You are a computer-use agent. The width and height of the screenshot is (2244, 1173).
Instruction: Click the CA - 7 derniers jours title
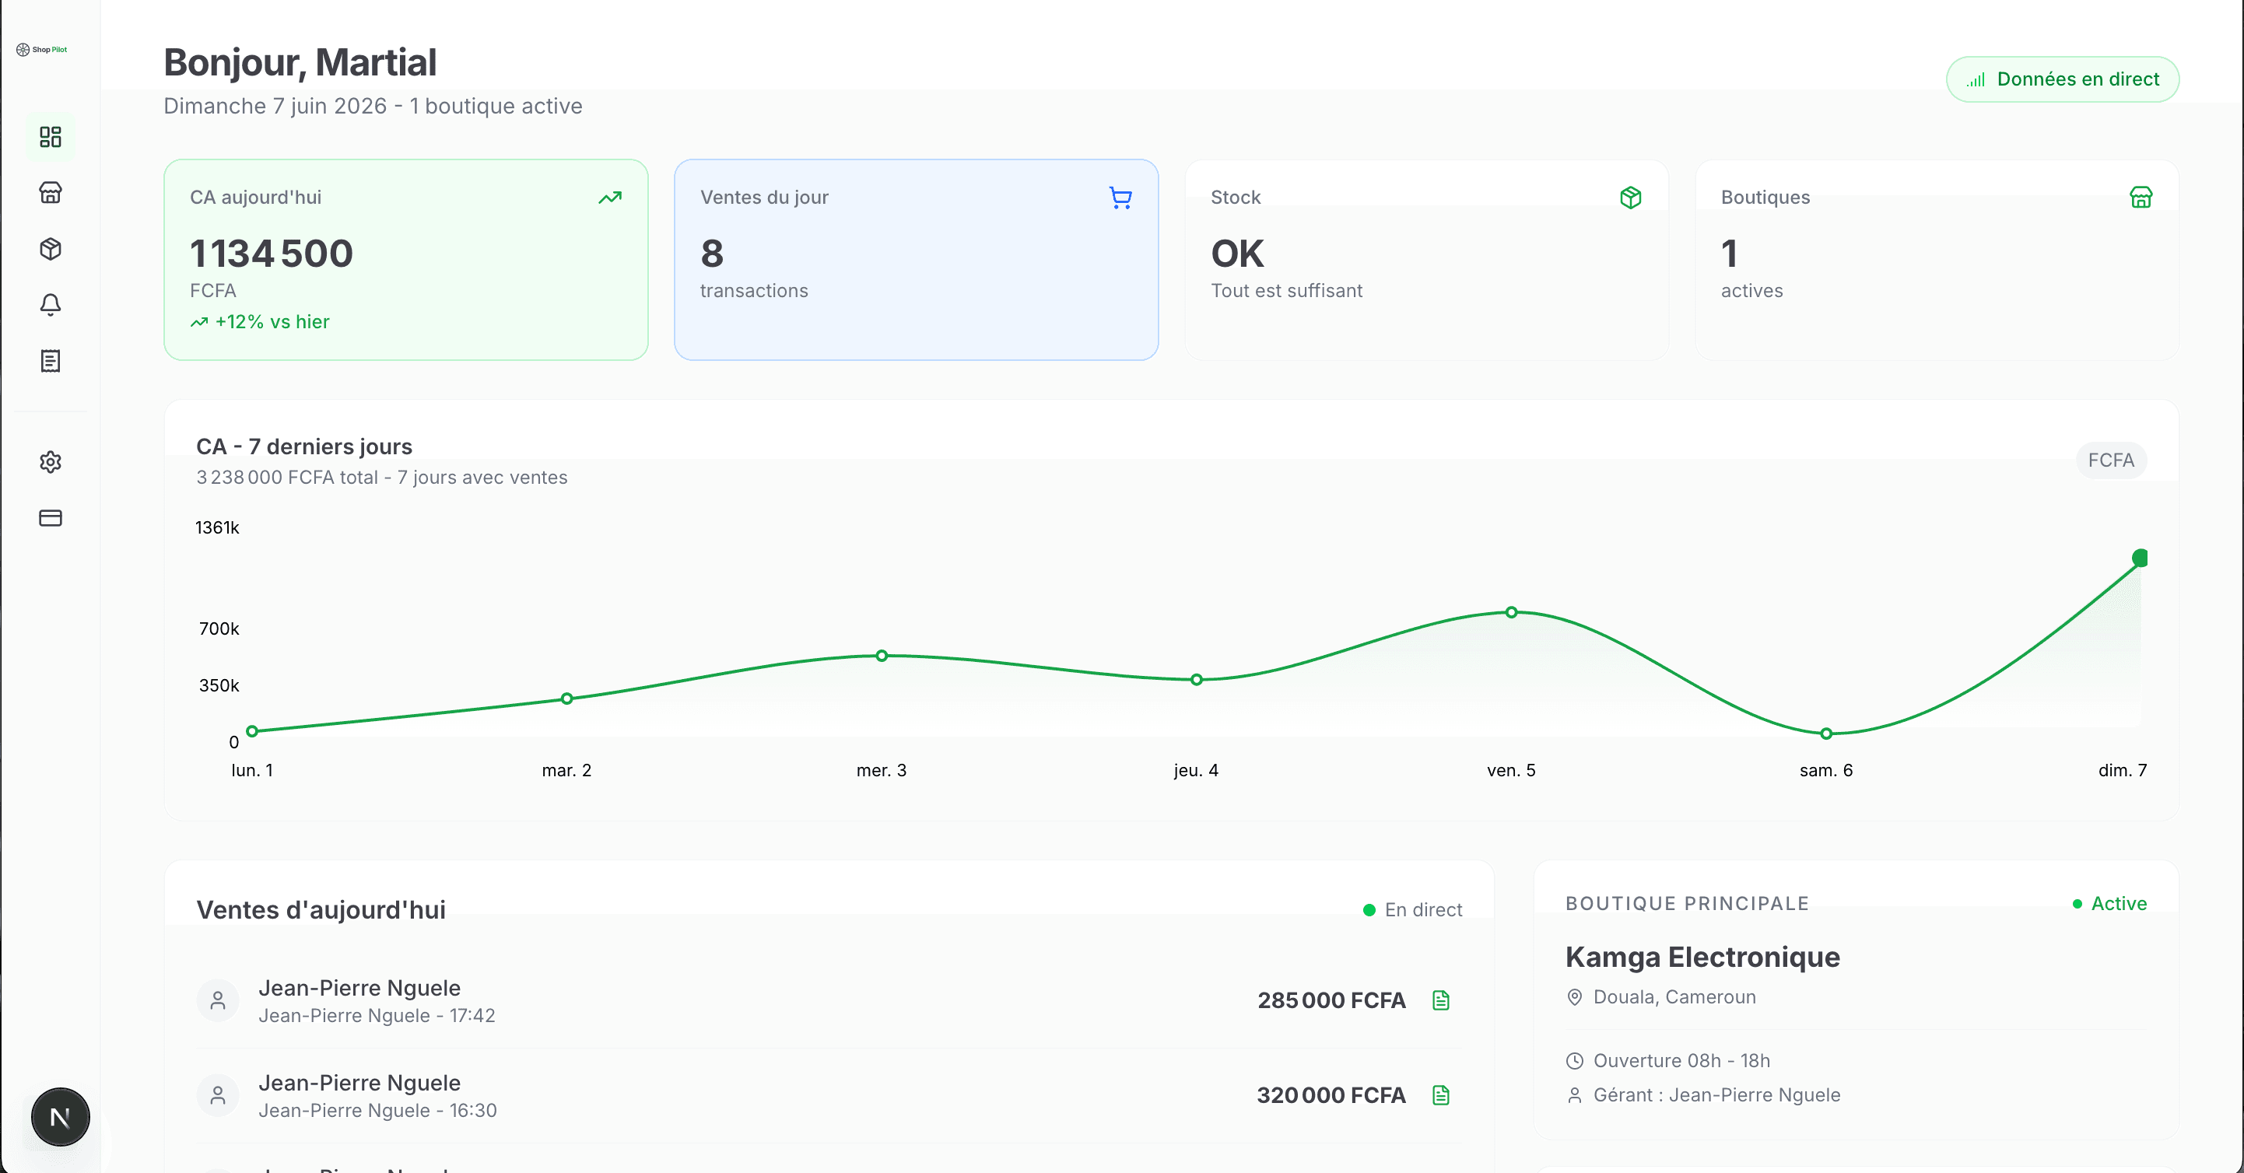pos(304,446)
